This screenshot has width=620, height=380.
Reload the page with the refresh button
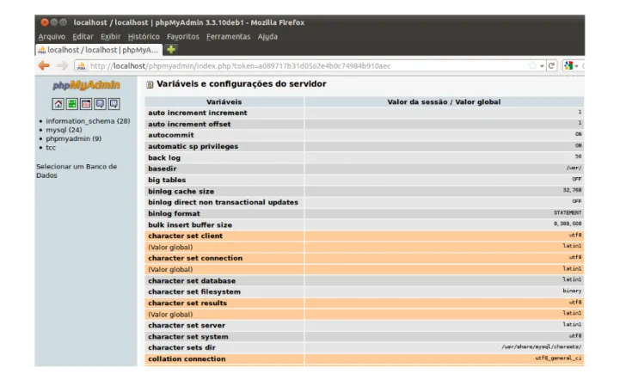click(x=551, y=65)
